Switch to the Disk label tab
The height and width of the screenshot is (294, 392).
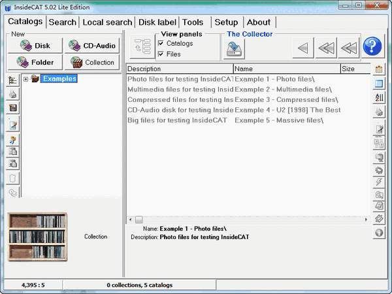pos(157,22)
